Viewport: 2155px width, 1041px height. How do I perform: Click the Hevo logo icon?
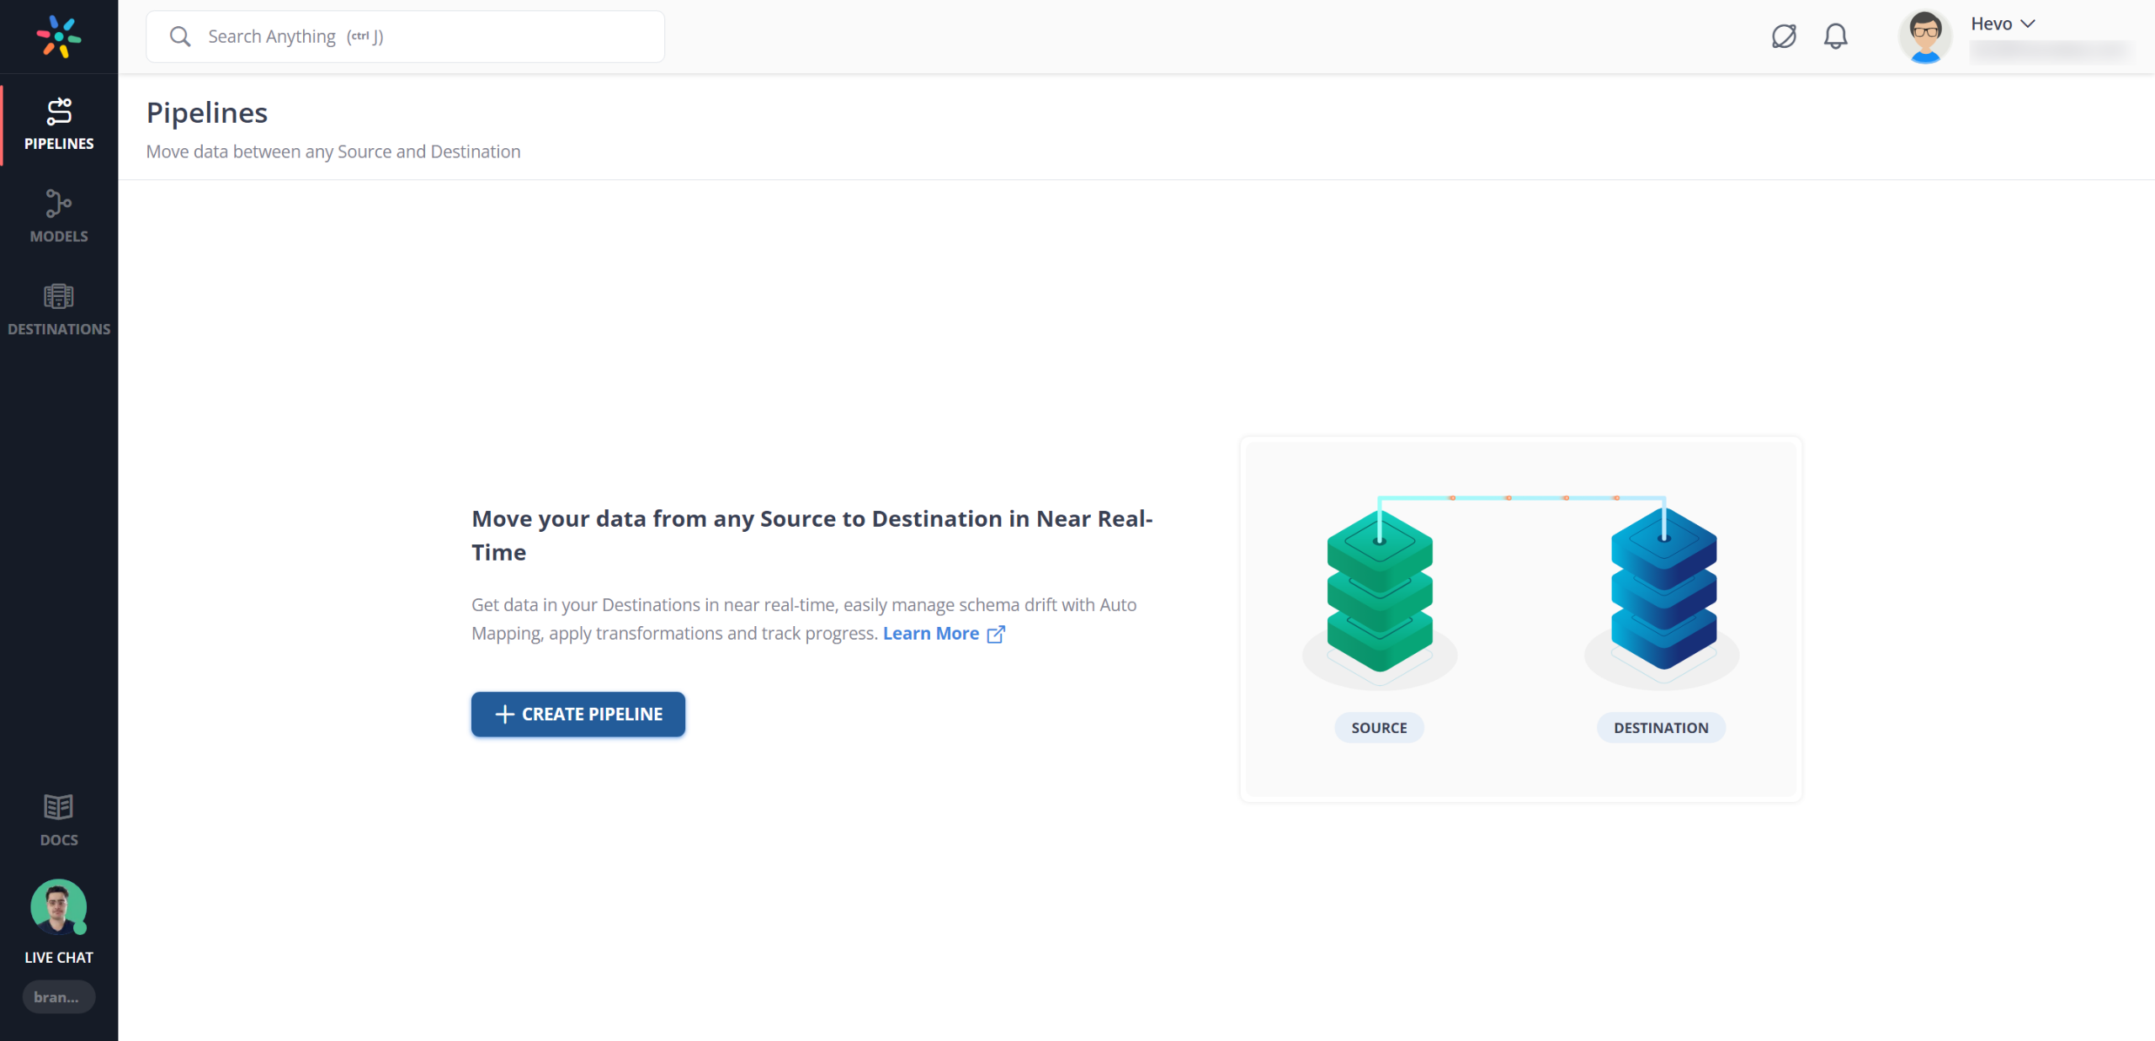point(58,36)
